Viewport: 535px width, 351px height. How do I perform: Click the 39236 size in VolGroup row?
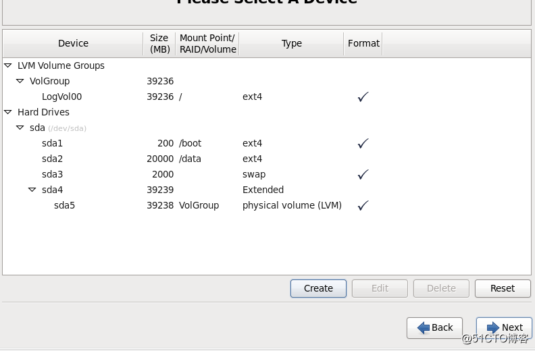[160, 81]
